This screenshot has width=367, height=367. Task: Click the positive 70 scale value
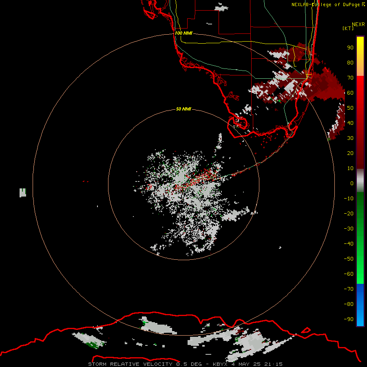pos(350,78)
